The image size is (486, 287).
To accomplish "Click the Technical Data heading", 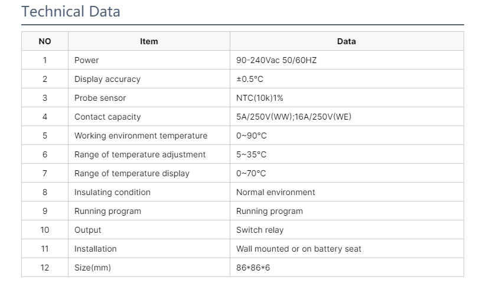I will tap(70, 11).
